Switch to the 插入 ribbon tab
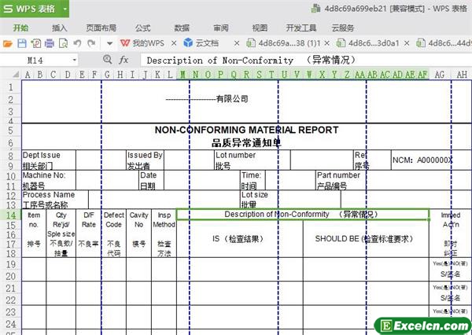Screen dimensions: 472x335 tap(60, 27)
